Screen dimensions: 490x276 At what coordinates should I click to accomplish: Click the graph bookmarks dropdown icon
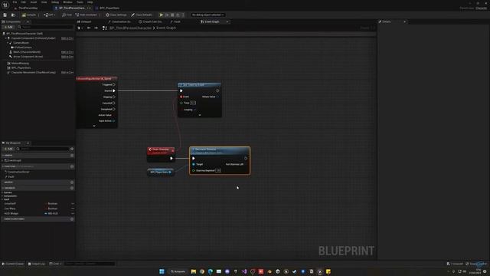[80, 28]
